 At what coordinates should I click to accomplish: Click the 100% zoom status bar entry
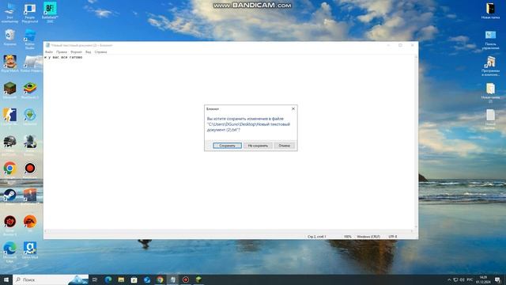(x=347, y=237)
